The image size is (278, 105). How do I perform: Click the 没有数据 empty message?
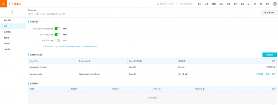(x=152, y=98)
